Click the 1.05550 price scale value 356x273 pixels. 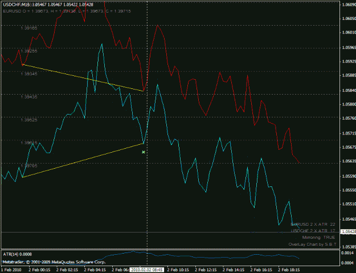tap(349, 190)
